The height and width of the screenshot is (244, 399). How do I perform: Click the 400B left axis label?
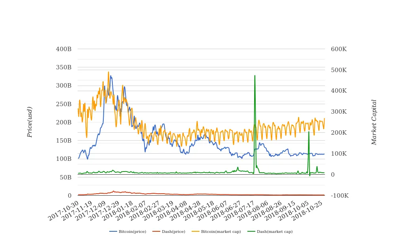pos(64,49)
